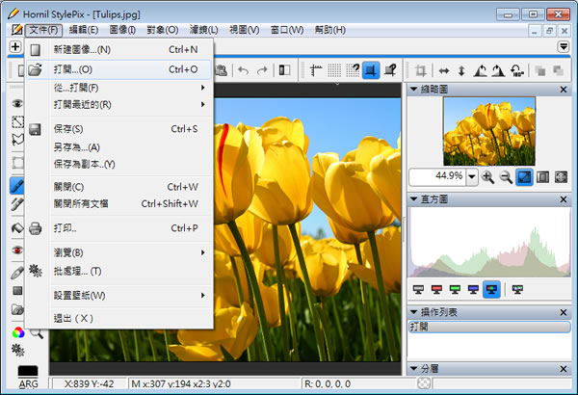Select the 打開 entry in history list

click(489, 327)
